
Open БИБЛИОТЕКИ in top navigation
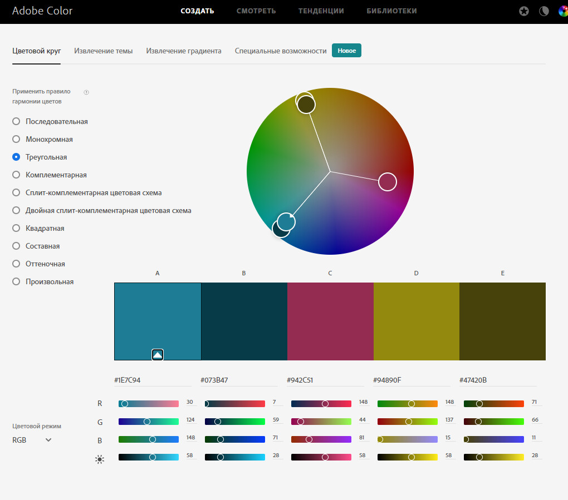pos(391,11)
